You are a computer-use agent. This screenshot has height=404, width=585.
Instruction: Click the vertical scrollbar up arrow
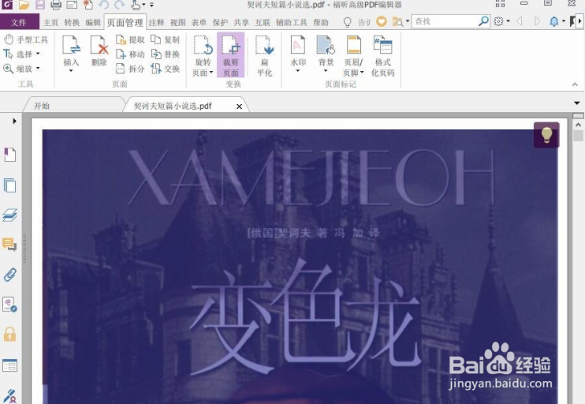578,125
